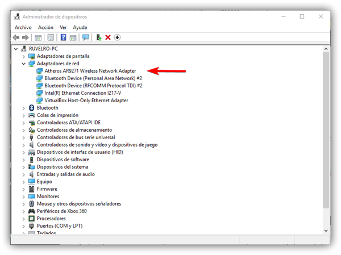The width and height of the screenshot is (341, 255).
Task: Click the Back arrow in the toolbar
Action: pyautogui.click(x=16, y=37)
